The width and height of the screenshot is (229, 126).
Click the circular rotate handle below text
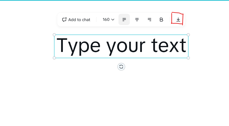click(x=121, y=67)
